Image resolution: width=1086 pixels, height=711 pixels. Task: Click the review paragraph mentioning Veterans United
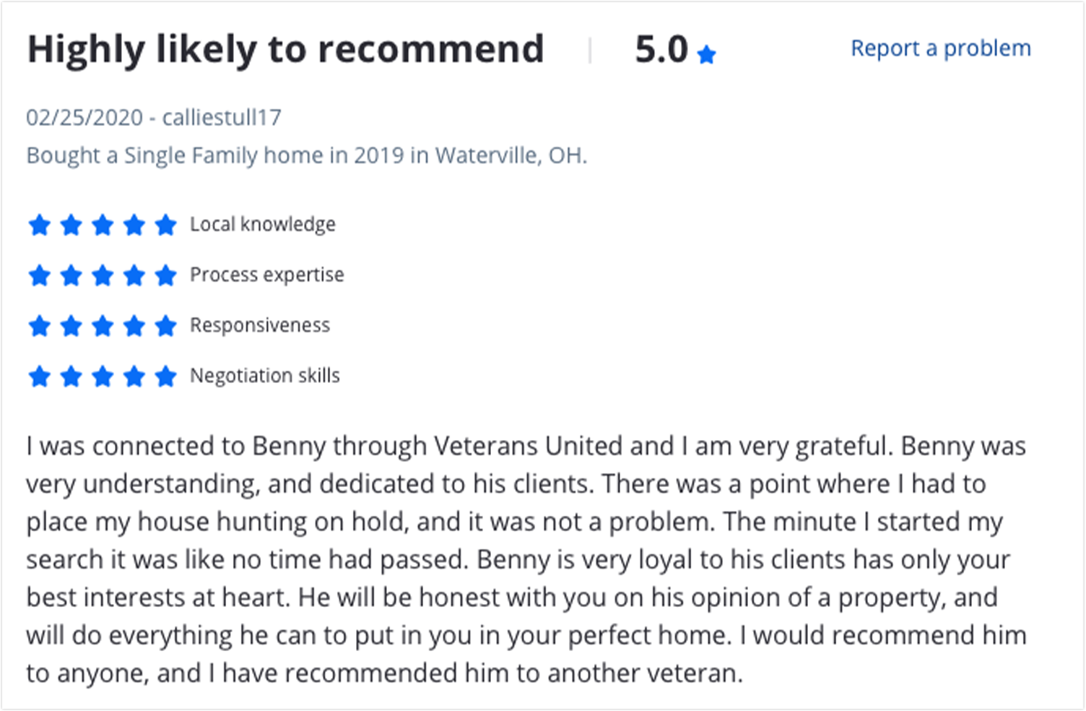click(x=526, y=559)
